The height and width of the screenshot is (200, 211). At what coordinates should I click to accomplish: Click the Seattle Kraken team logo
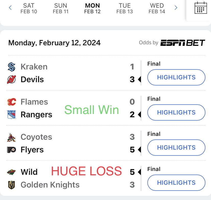point(11,67)
